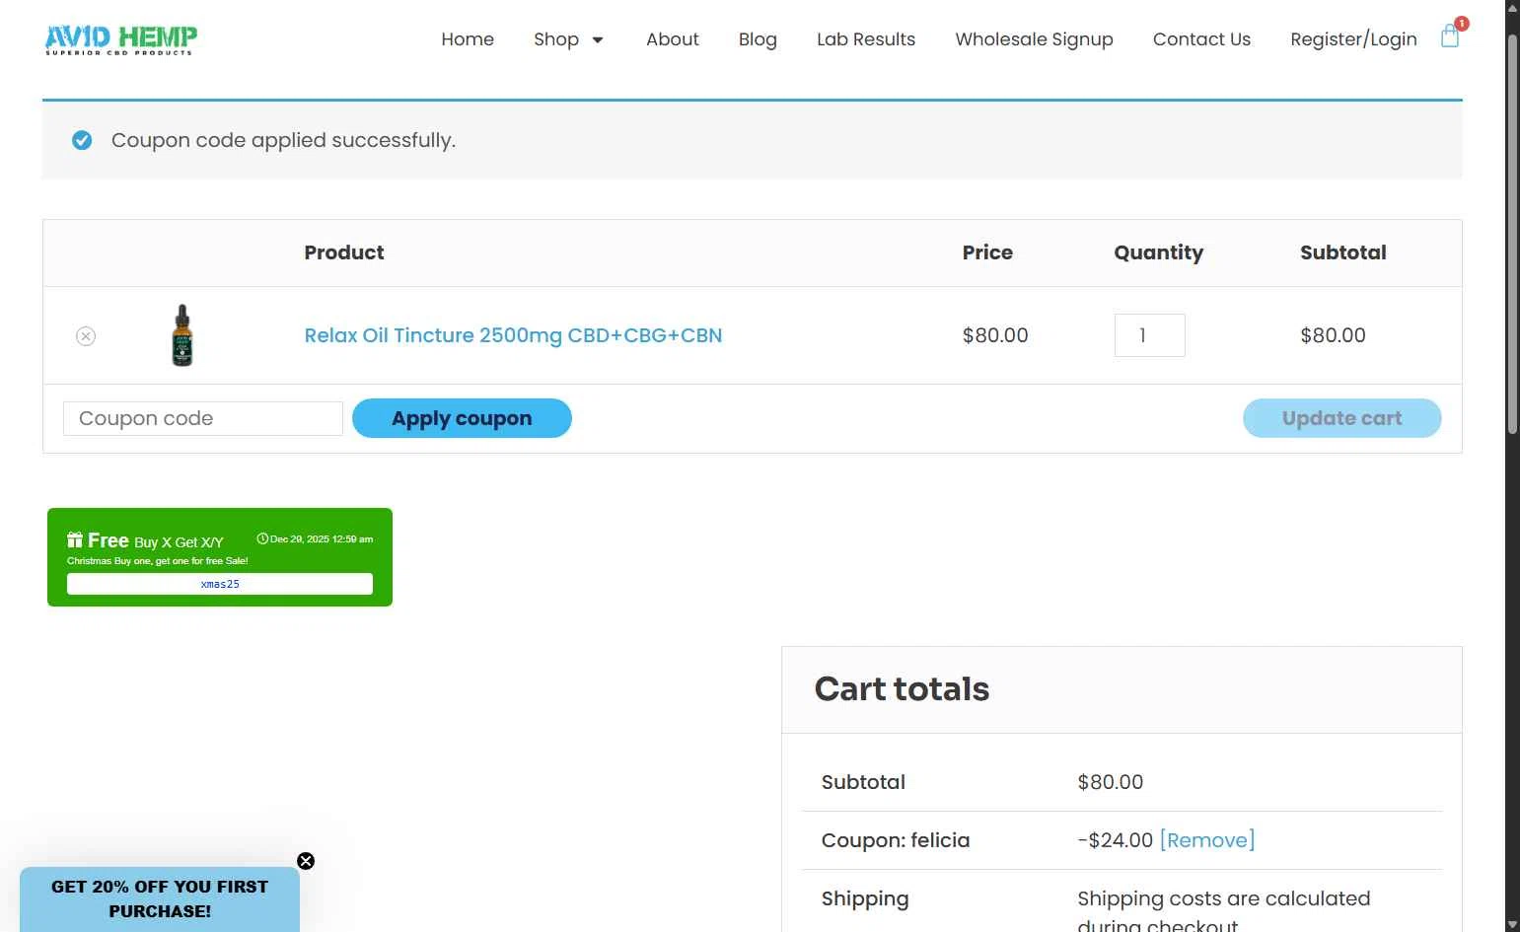The width and height of the screenshot is (1520, 932).
Task: Close the 20% off popup
Action: (306, 861)
